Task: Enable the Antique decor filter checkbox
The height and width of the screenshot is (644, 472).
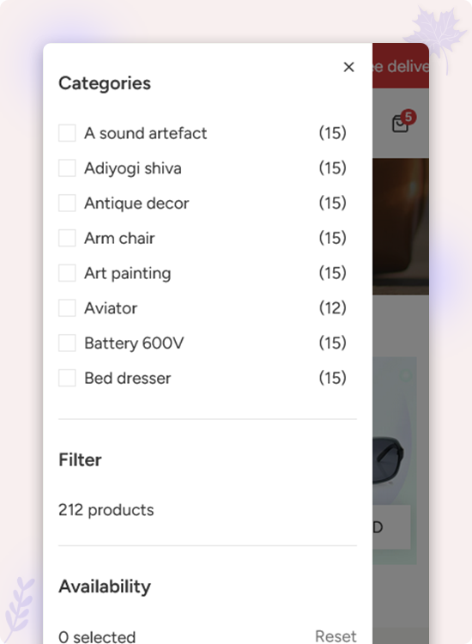Action: (x=67, y=203)
